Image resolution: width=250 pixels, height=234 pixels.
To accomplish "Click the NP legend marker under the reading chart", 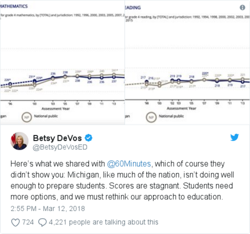I will point(150,117).
